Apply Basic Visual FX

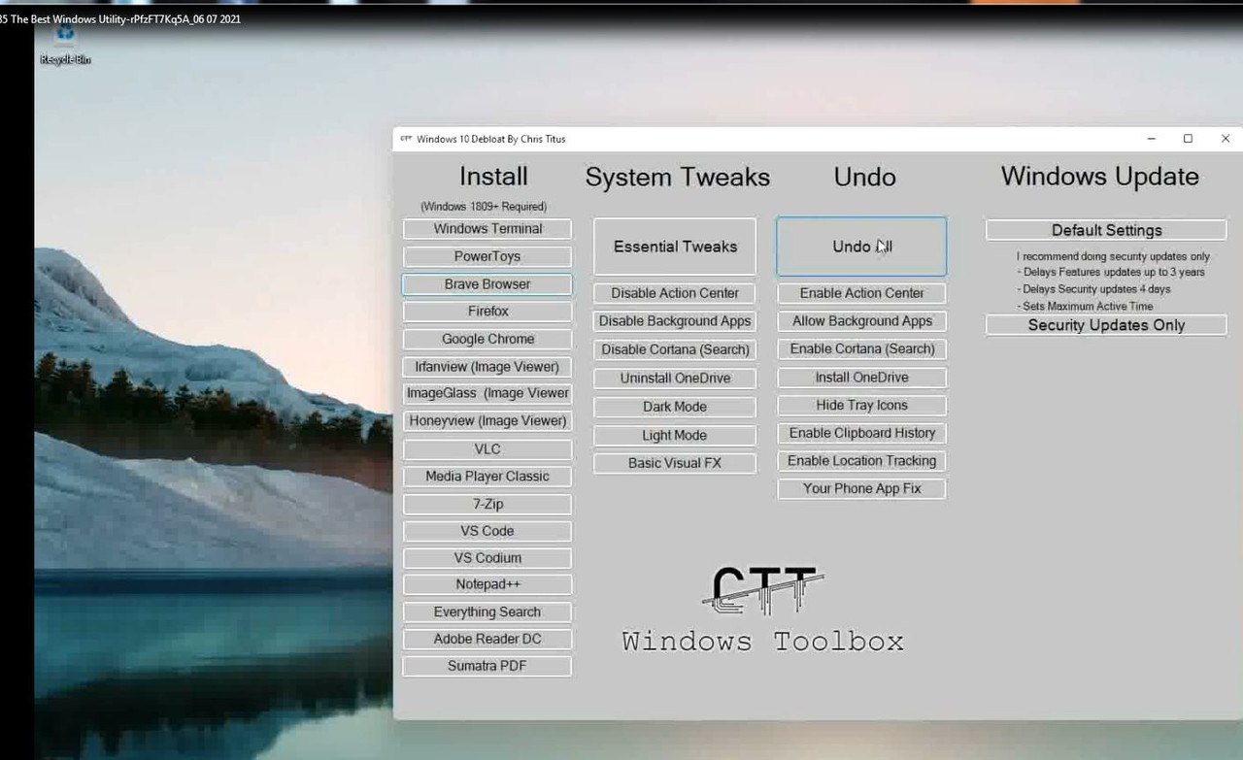675,463
